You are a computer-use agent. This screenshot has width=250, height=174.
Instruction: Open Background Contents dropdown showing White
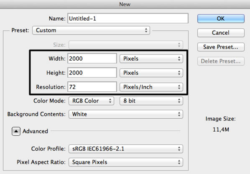pyautogui.click(x=126, y=114)
